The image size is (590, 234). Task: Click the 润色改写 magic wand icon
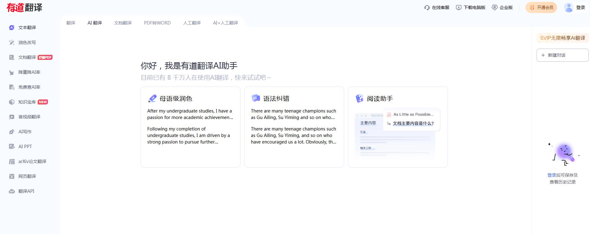coord(12,42)
